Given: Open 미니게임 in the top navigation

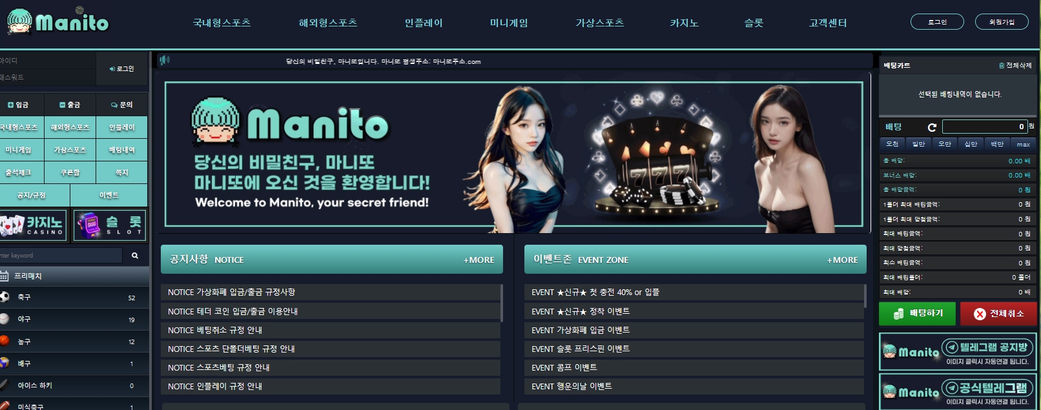Looking at the screenshot, I should pyautogui.click(x=509, y=23).
